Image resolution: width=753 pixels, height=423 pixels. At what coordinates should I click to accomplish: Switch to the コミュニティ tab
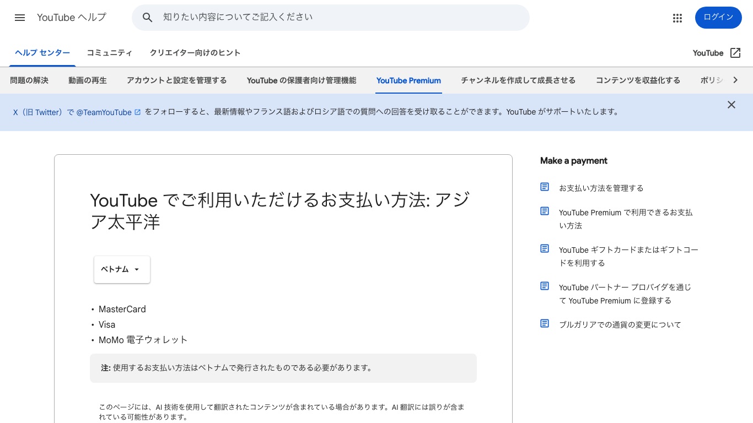point(109,53)
